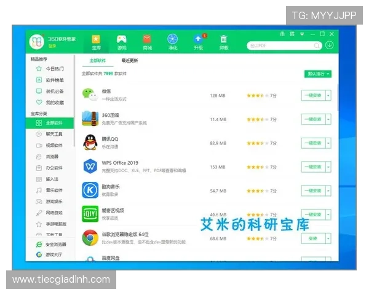Click 一键安装 button for 腾讯QQ
369x295 pixels.
click(x=313, y=143)
